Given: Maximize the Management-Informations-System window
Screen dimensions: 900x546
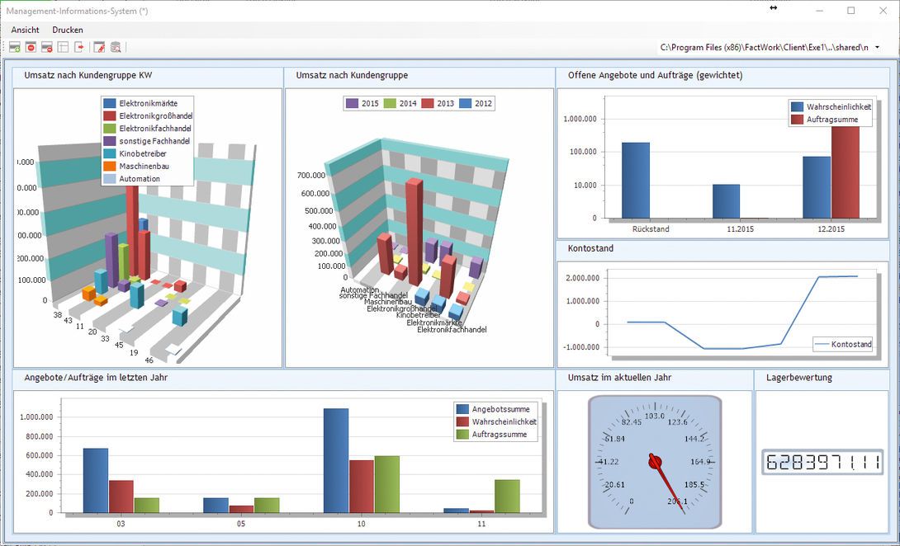Looking at the screenshot, I should [850, 11].
